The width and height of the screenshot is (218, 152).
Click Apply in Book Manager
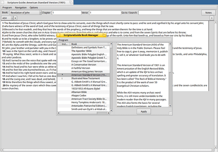coord(144,112)
